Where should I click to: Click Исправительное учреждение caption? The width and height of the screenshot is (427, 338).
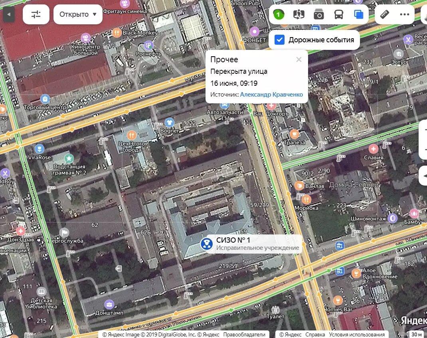(258, 248)
